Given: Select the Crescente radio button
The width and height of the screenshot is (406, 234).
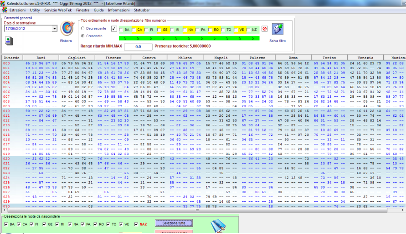Looking at the screenshot, I should point(83,36).
